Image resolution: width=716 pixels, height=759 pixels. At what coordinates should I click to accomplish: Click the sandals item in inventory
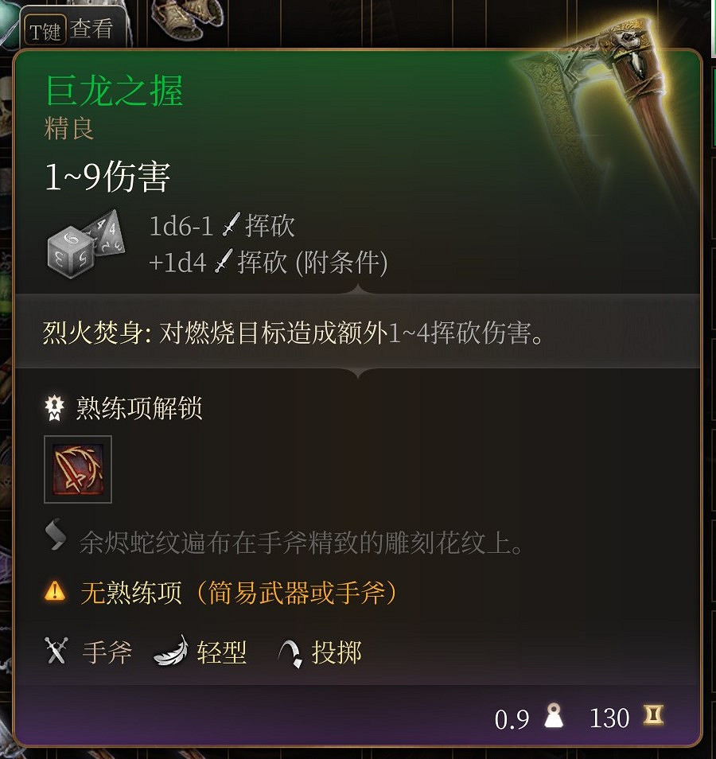tap(188, 18)
